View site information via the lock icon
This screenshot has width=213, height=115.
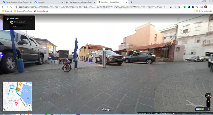click(x=17, y=7)
